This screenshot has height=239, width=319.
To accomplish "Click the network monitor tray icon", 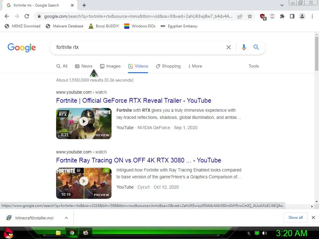I will (257, 233).
